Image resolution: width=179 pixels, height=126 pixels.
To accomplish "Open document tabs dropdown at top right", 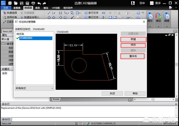I will [175, 31].
